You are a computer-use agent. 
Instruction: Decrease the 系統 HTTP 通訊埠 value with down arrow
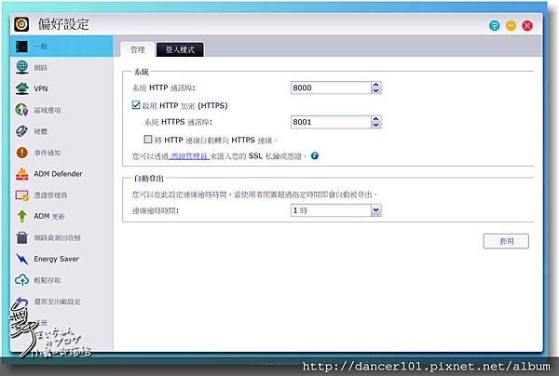click(x=375, y=90)
